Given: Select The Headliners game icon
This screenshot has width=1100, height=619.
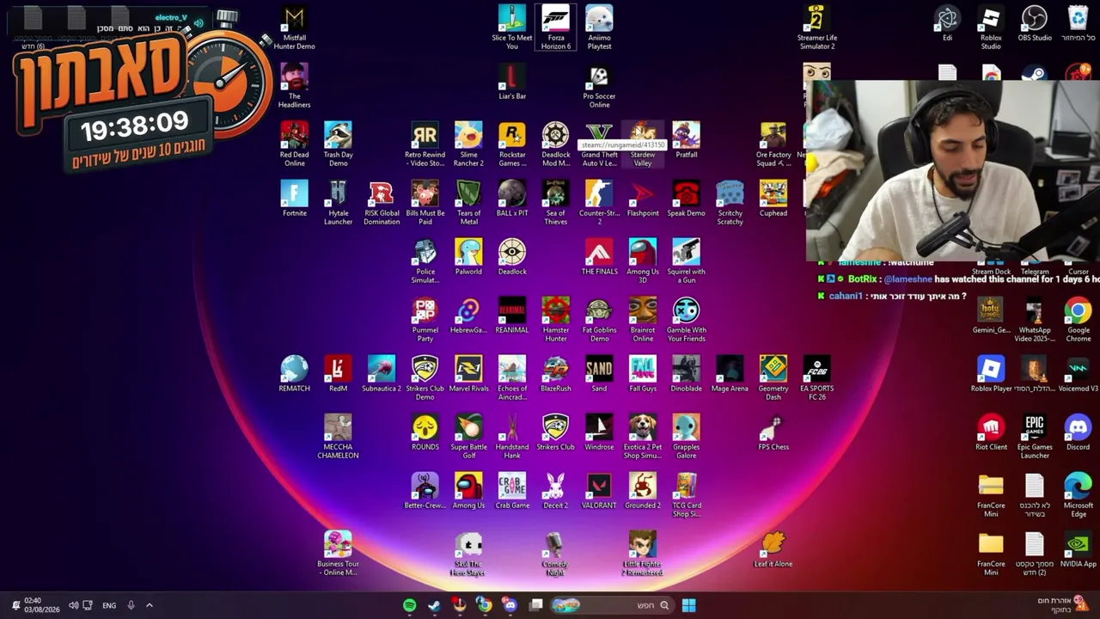Looking at the screenshot, I should pos(294,86).
